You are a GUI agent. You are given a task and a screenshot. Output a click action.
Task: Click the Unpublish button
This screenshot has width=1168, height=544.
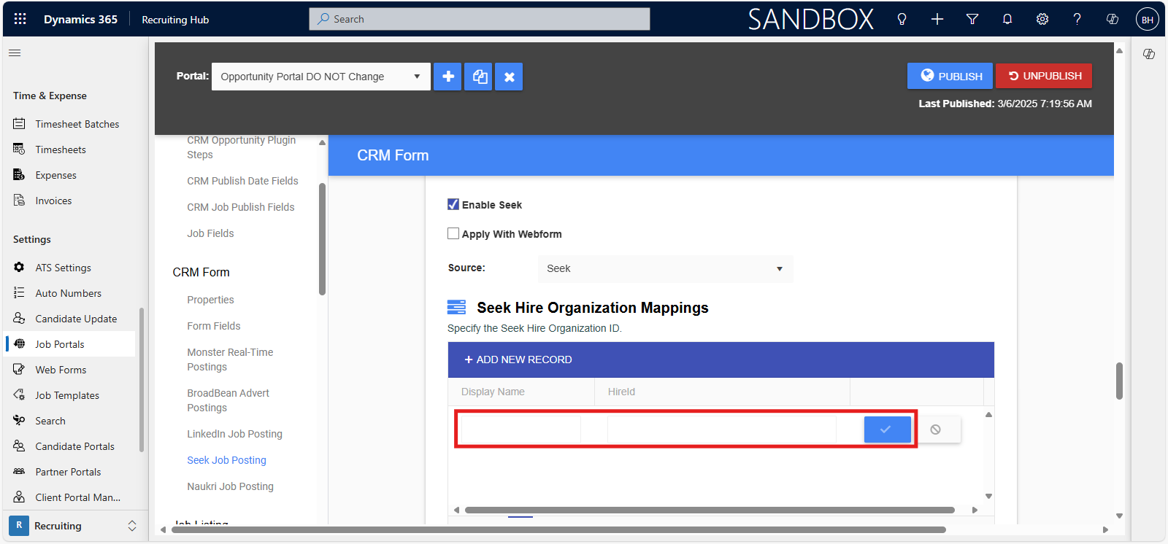1044,76
